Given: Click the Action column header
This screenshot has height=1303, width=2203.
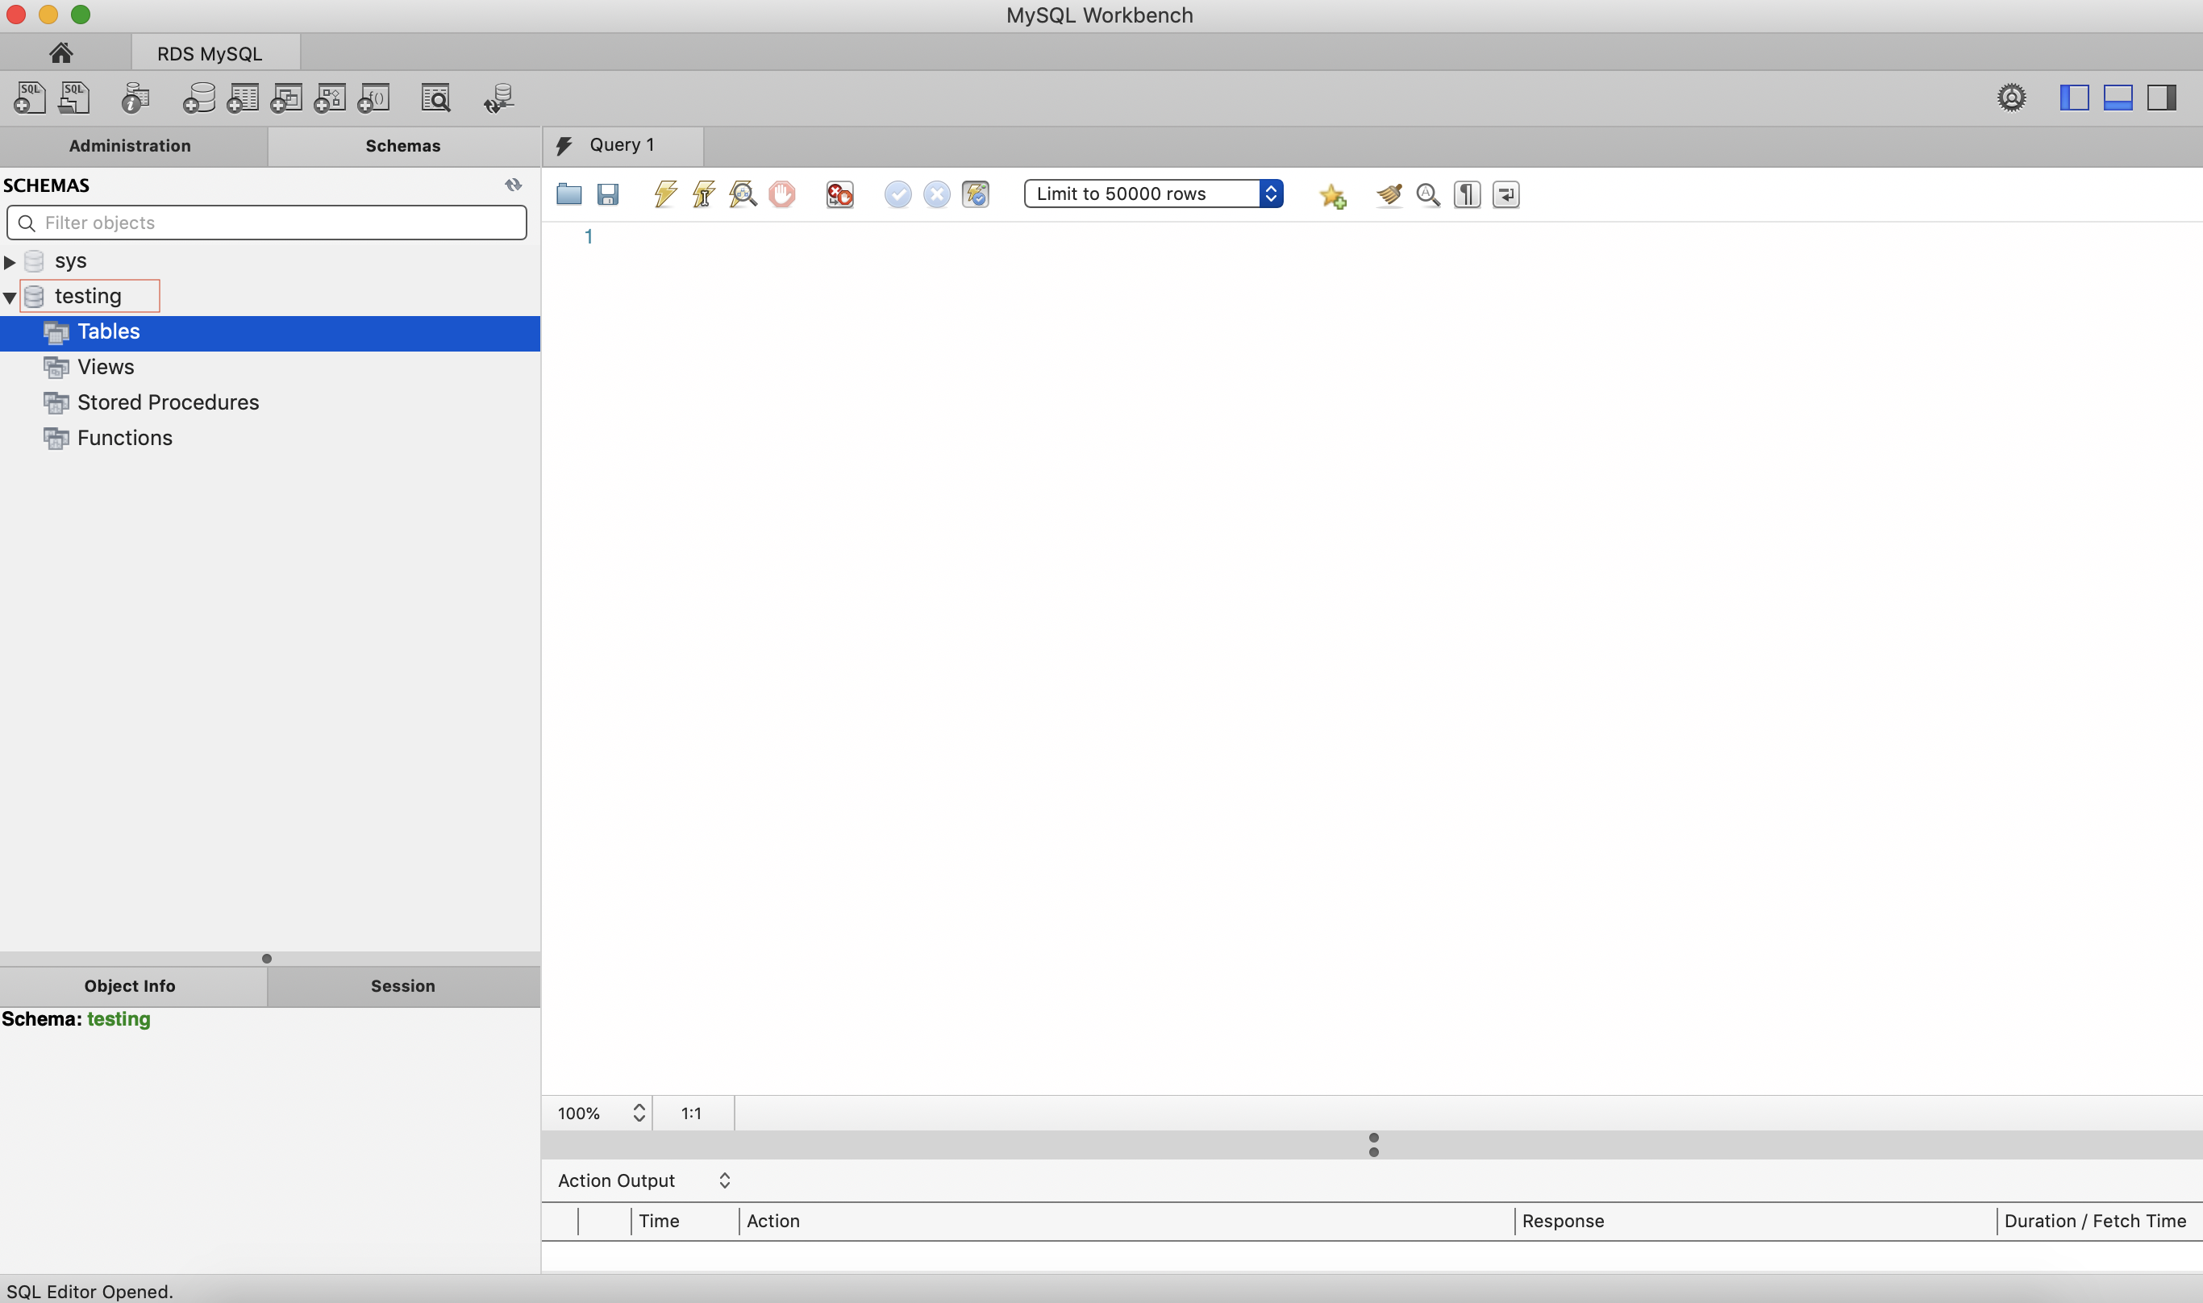Looking at the screenshot, I should (x=1126, y=1221).
